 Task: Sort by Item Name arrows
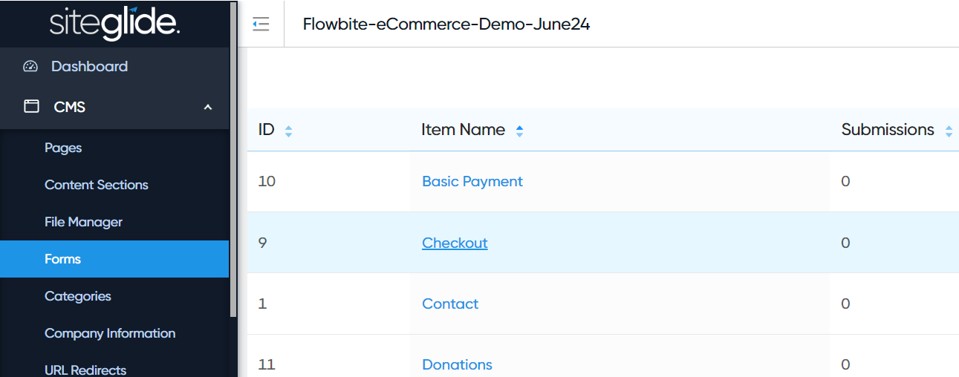519,131
